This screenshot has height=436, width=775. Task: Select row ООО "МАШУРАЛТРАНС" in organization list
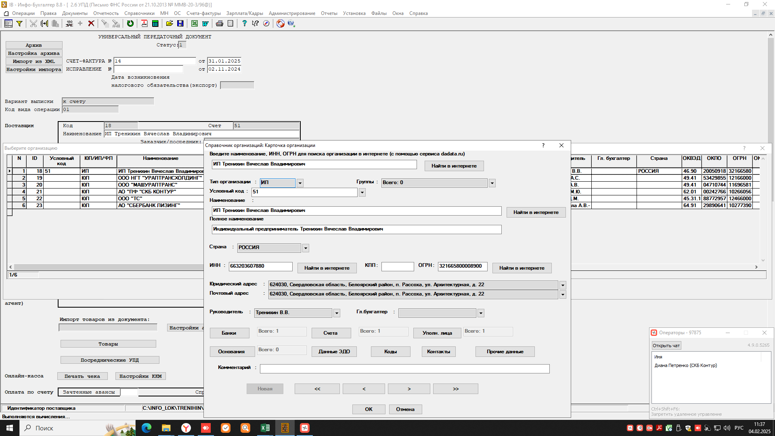point(148,185)
